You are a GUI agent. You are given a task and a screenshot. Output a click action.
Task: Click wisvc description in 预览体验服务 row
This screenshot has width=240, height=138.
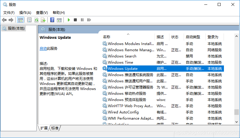coord(161,100)
